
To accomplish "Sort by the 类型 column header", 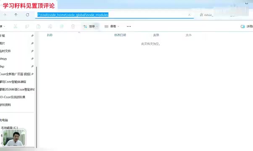I will click(156, 35).
